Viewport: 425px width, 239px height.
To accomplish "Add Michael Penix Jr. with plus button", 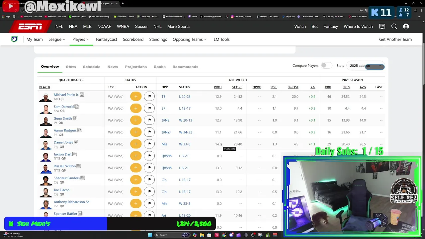I will 136,96.
